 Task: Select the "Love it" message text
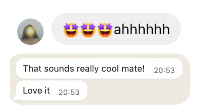[x=36, y=90]
